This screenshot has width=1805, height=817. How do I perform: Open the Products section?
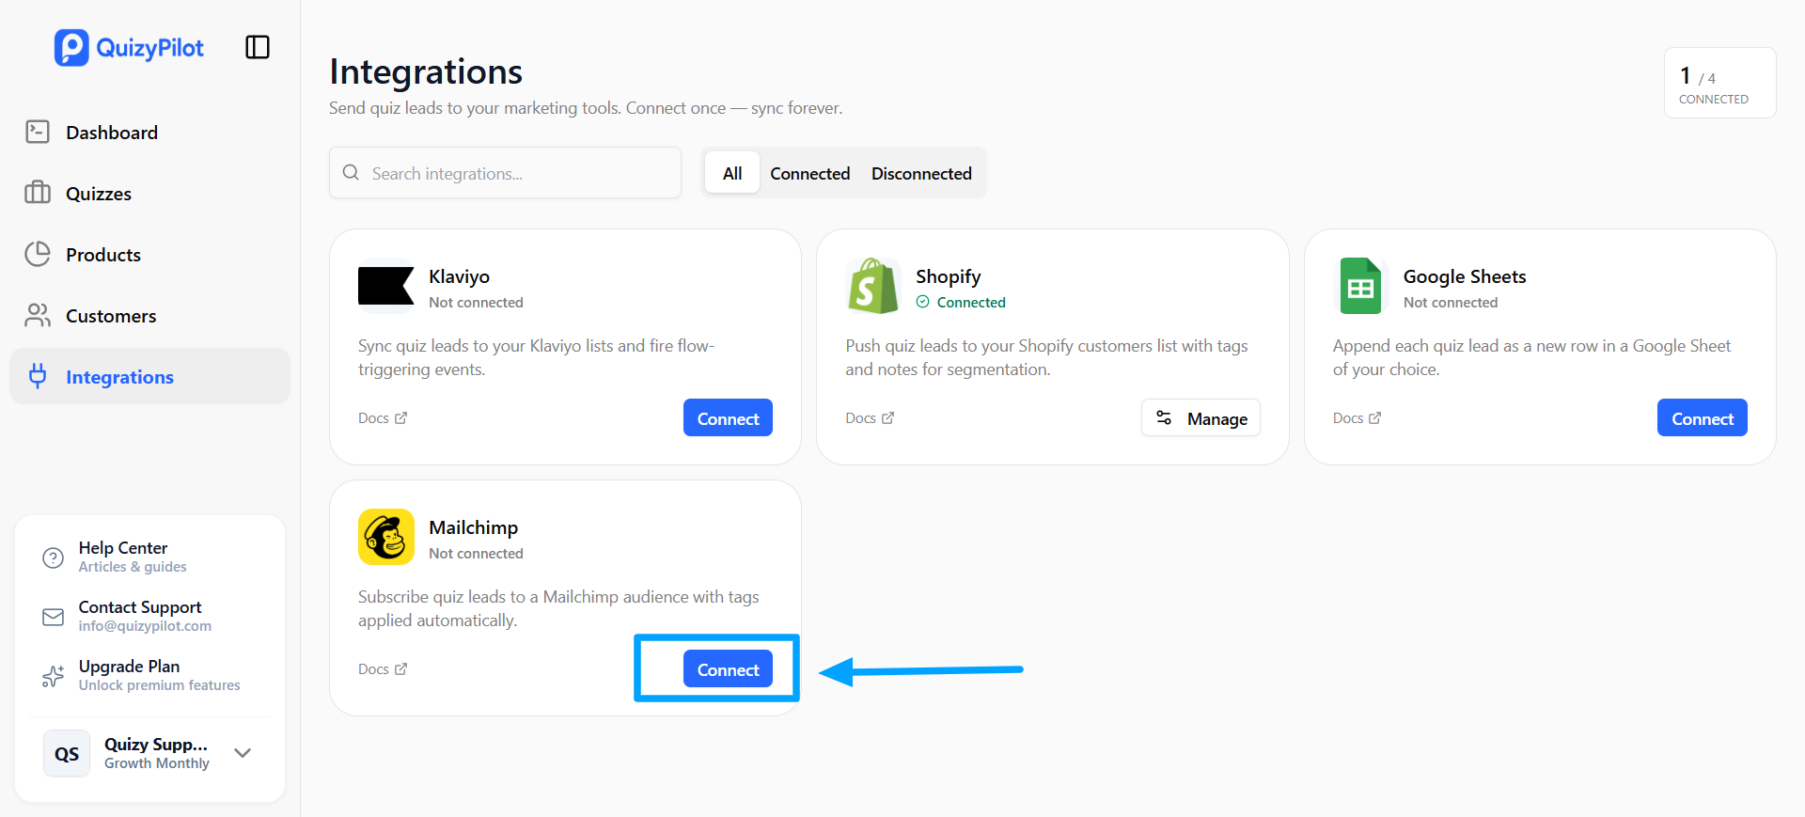point(150,254)
